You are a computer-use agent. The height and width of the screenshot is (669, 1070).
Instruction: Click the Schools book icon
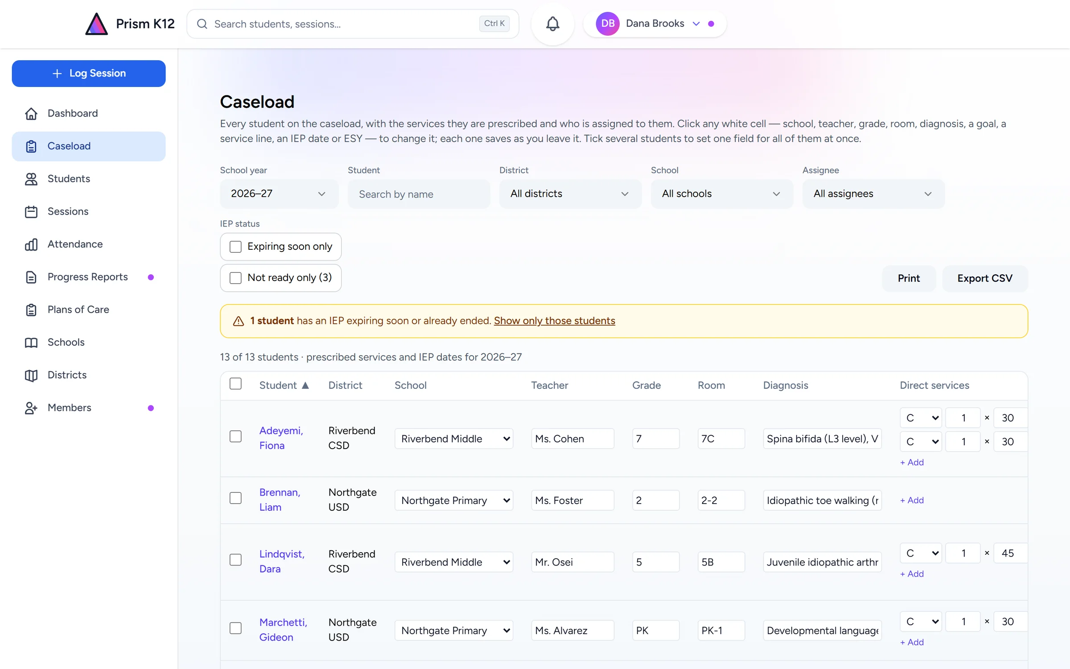(31, 343)
